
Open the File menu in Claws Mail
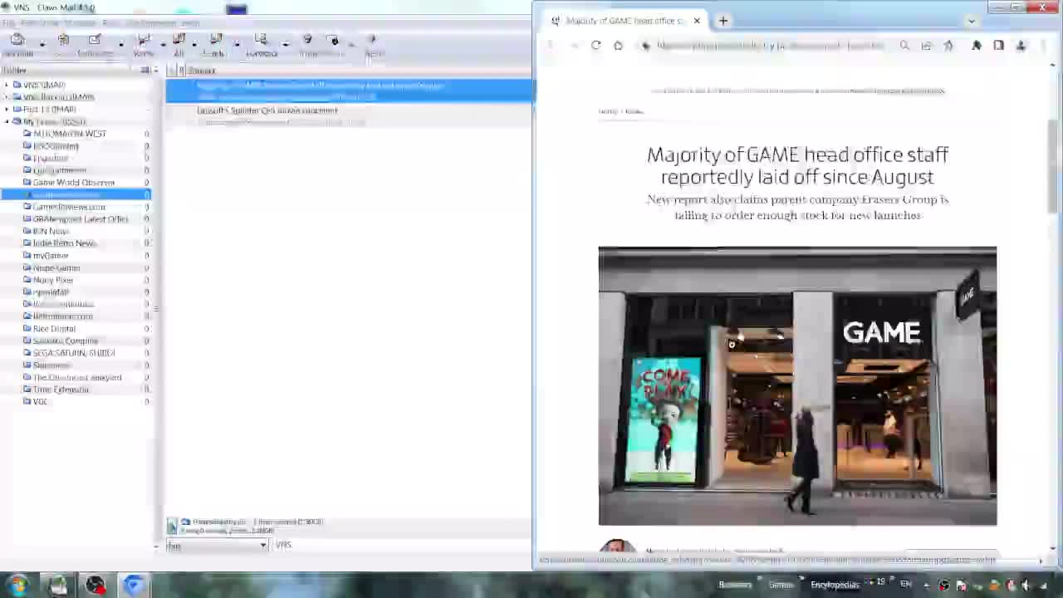point(8,23)
